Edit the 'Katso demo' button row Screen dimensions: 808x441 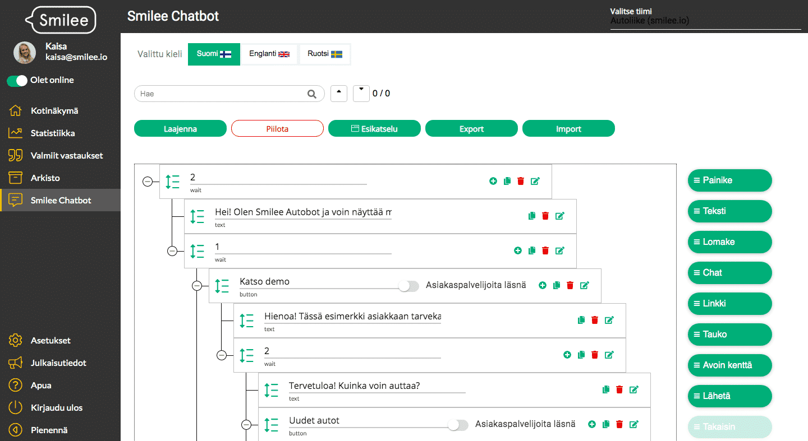point(585,285)
